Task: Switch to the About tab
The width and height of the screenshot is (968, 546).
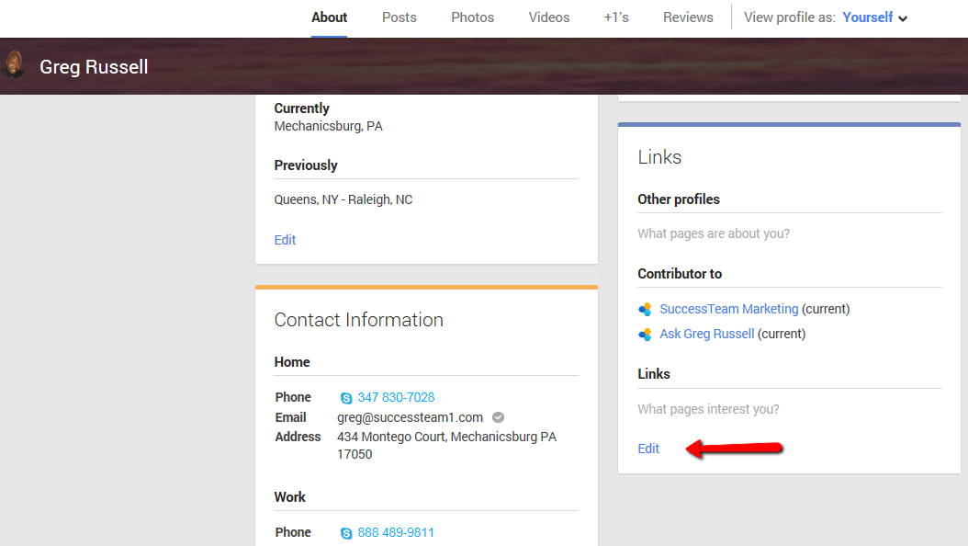Action: pyautogui.click(x=329, y=17)
